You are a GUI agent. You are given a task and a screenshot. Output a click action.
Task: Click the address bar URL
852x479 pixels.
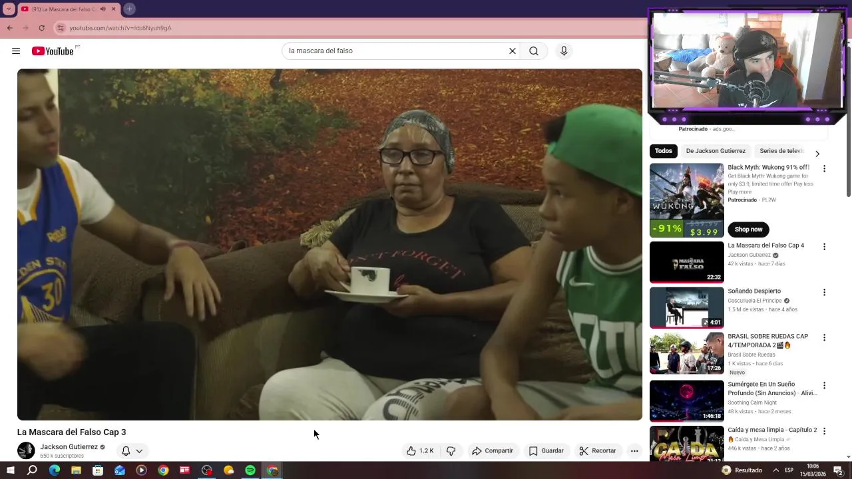[120, 28]
